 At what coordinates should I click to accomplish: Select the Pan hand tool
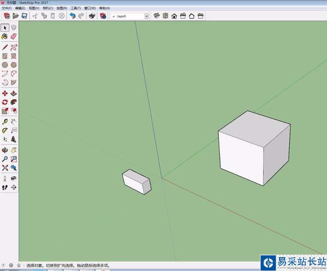13,150
